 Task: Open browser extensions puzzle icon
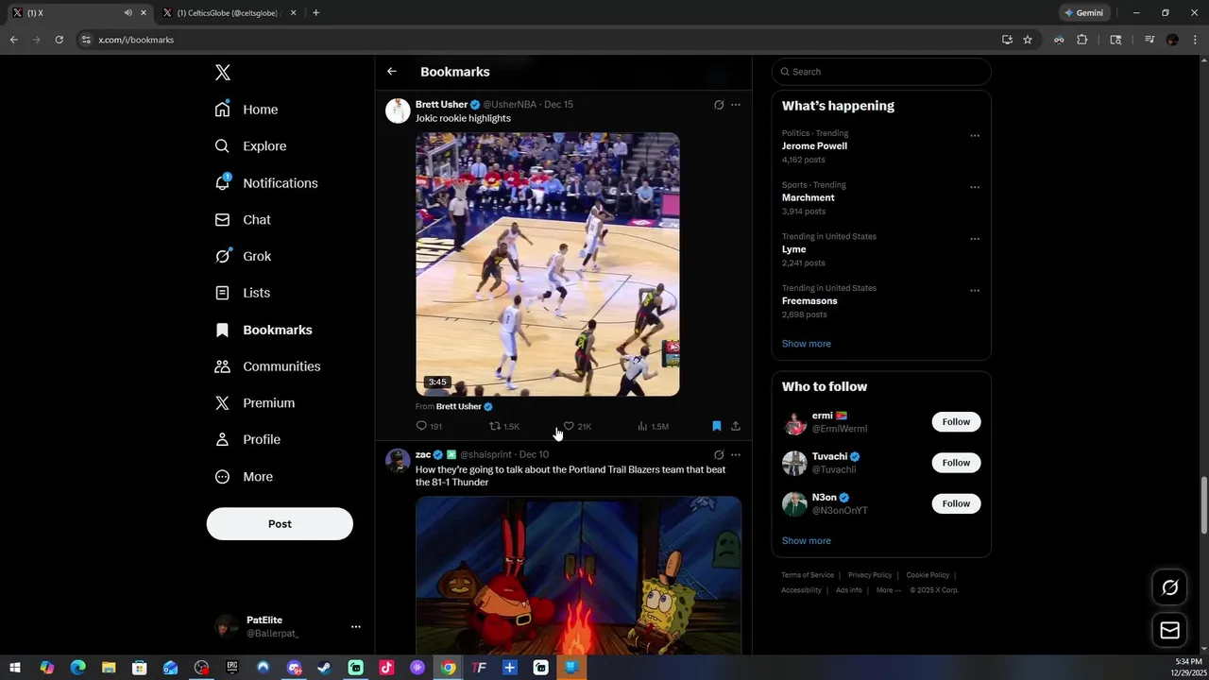(1082, 40)
